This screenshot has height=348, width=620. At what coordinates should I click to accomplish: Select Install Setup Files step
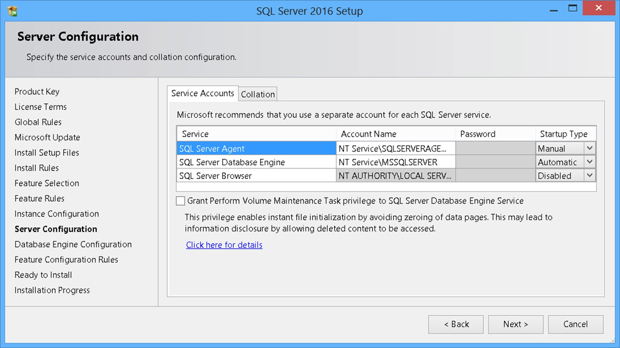[x=46, y=153]
